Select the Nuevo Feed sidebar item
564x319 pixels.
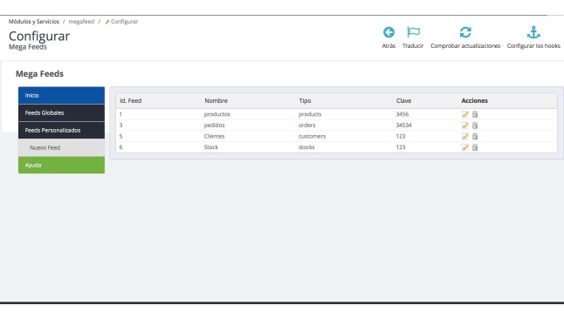tap(61, 147)
